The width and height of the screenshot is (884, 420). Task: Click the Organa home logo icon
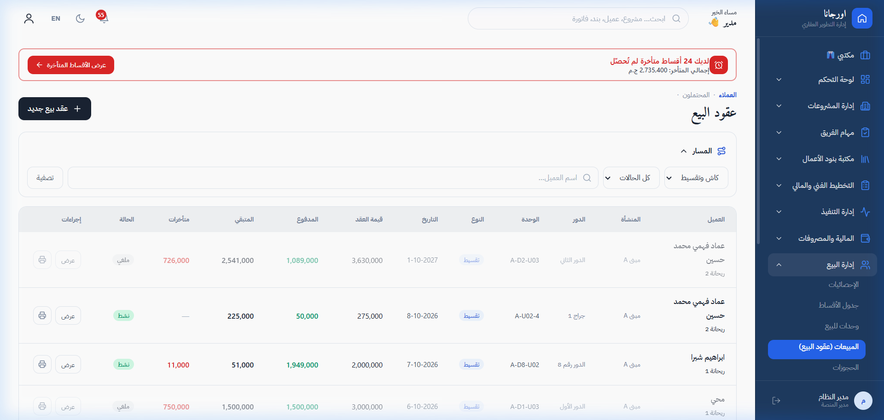(x=862, y=18)
